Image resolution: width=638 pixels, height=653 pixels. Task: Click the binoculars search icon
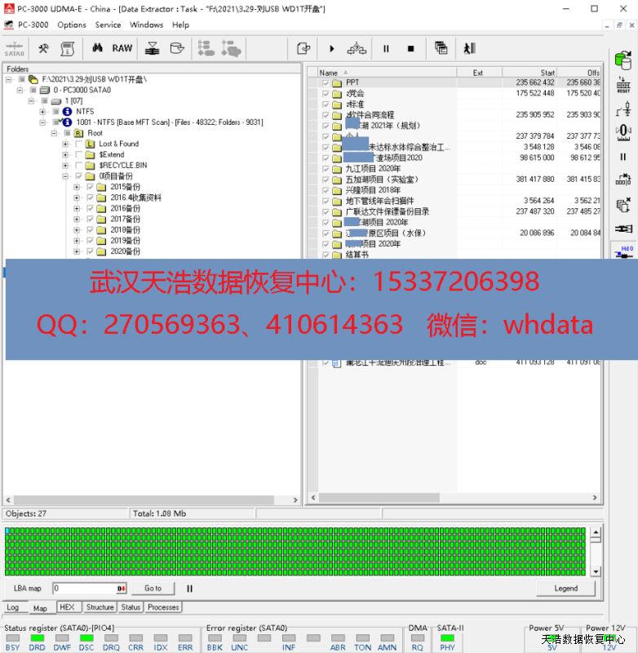tap(95, 48)
